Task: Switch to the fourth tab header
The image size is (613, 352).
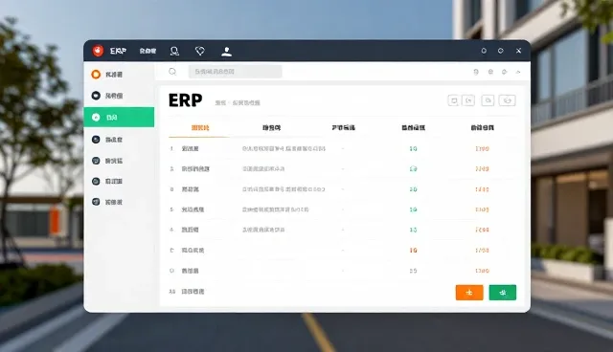Action: click(x=413, y=127)
